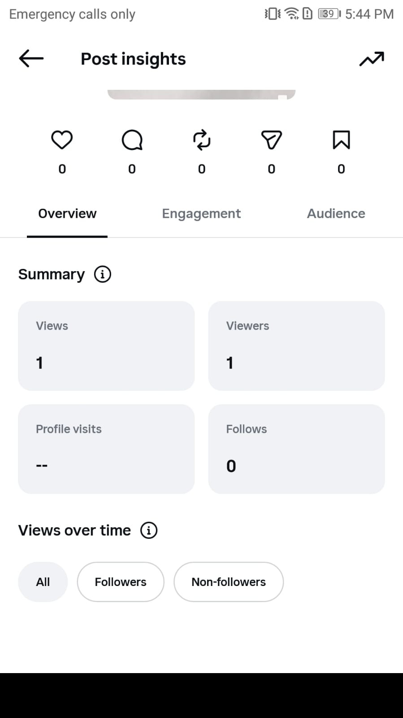Select the Non-followers filter chip
This screenshot has height=718, width=403.
pos(229,582)
